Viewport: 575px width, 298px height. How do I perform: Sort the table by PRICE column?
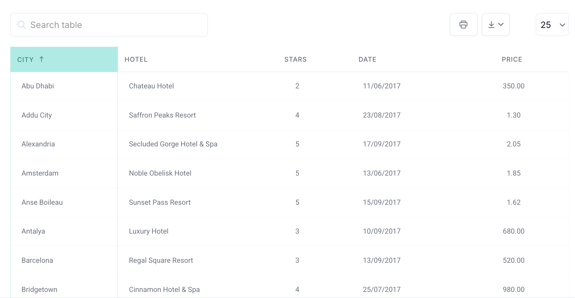[512, 59]
